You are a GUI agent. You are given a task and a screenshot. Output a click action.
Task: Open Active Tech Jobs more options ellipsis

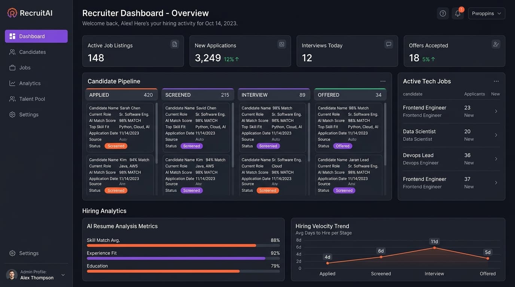496,81
